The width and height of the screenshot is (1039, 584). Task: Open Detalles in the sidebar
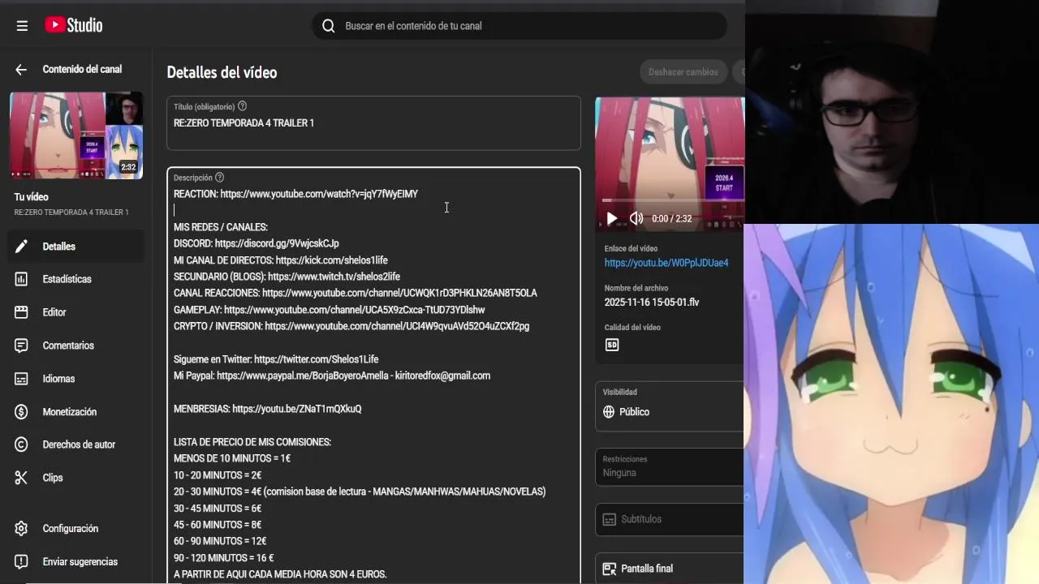click(x=76, y=247)
